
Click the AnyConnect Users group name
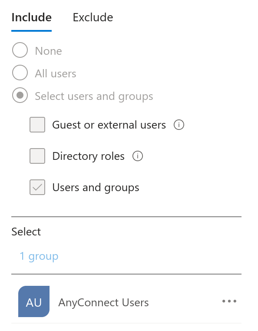click(x=104, y=302)
